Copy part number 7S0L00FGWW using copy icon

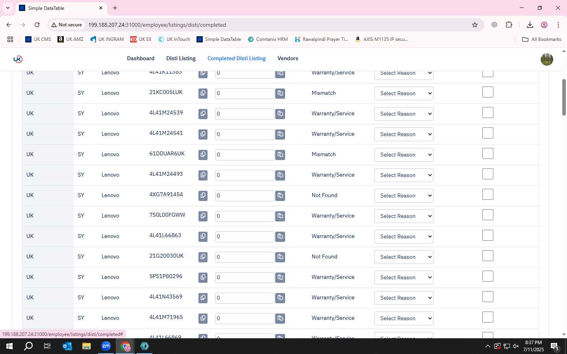tap(203, 216)
